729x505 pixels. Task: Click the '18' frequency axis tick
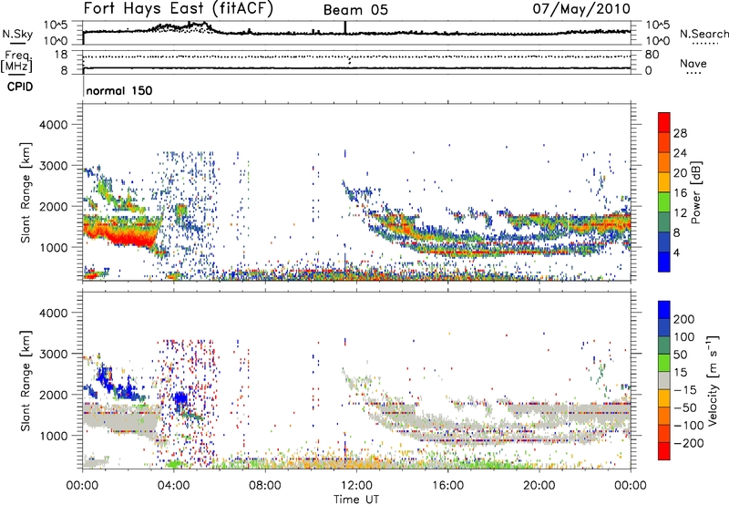[61, 55]
